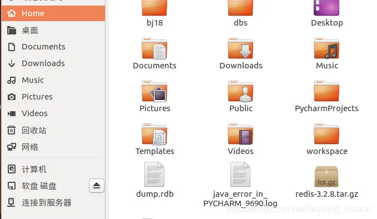The width and height of the screenshot is (377, 219).
Task: Select 桌面 in the sidebar
Action: (x=53, y=31)
